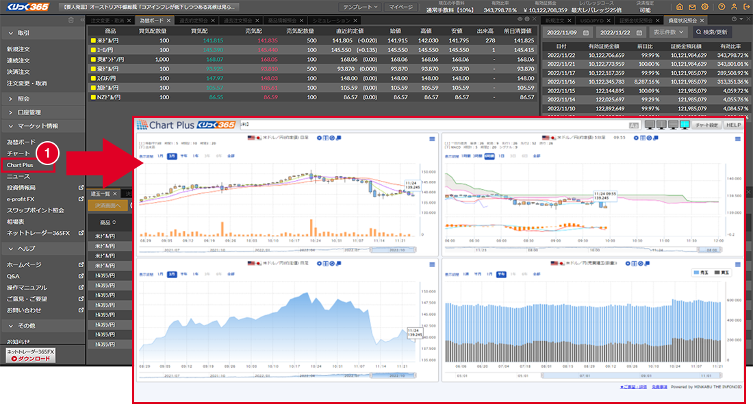Click the table grid icon of the daily candlestick chart
This screenshot has height=411, width=753.
pos(326,138)
